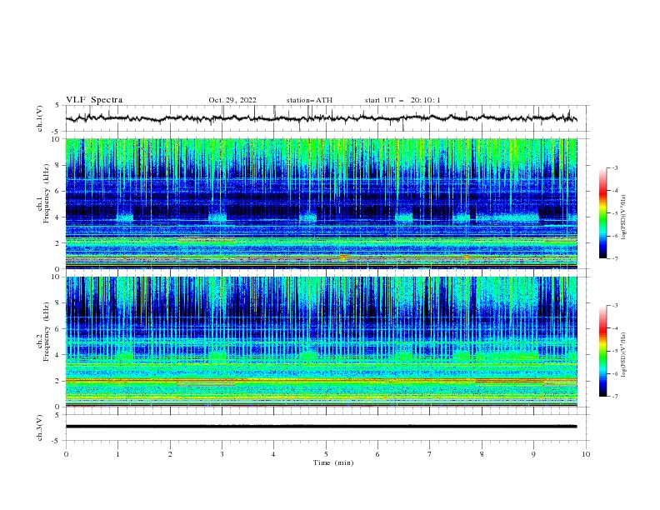Click the ch.3 voltage trace panel
Image resolution: width=660 pixels, height=510 pixels.
point(327,427)
